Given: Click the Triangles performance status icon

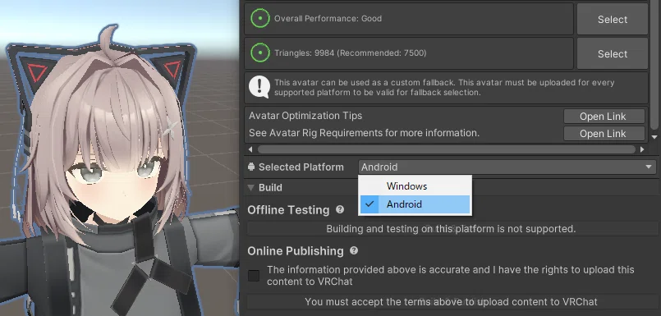Looking at the screenshot, I should click(x=260, y=53).
